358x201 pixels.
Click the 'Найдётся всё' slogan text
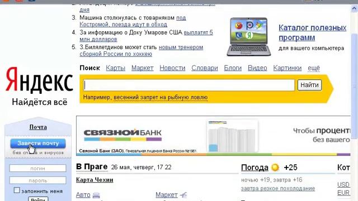point(40,102)
